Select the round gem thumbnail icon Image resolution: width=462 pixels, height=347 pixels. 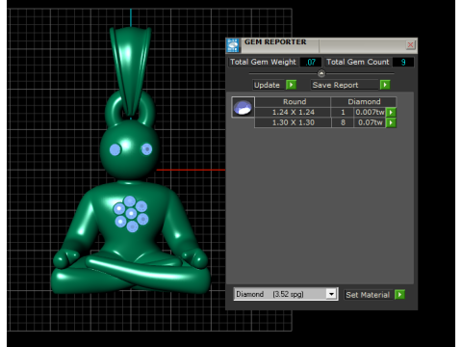tap(243, 107)
